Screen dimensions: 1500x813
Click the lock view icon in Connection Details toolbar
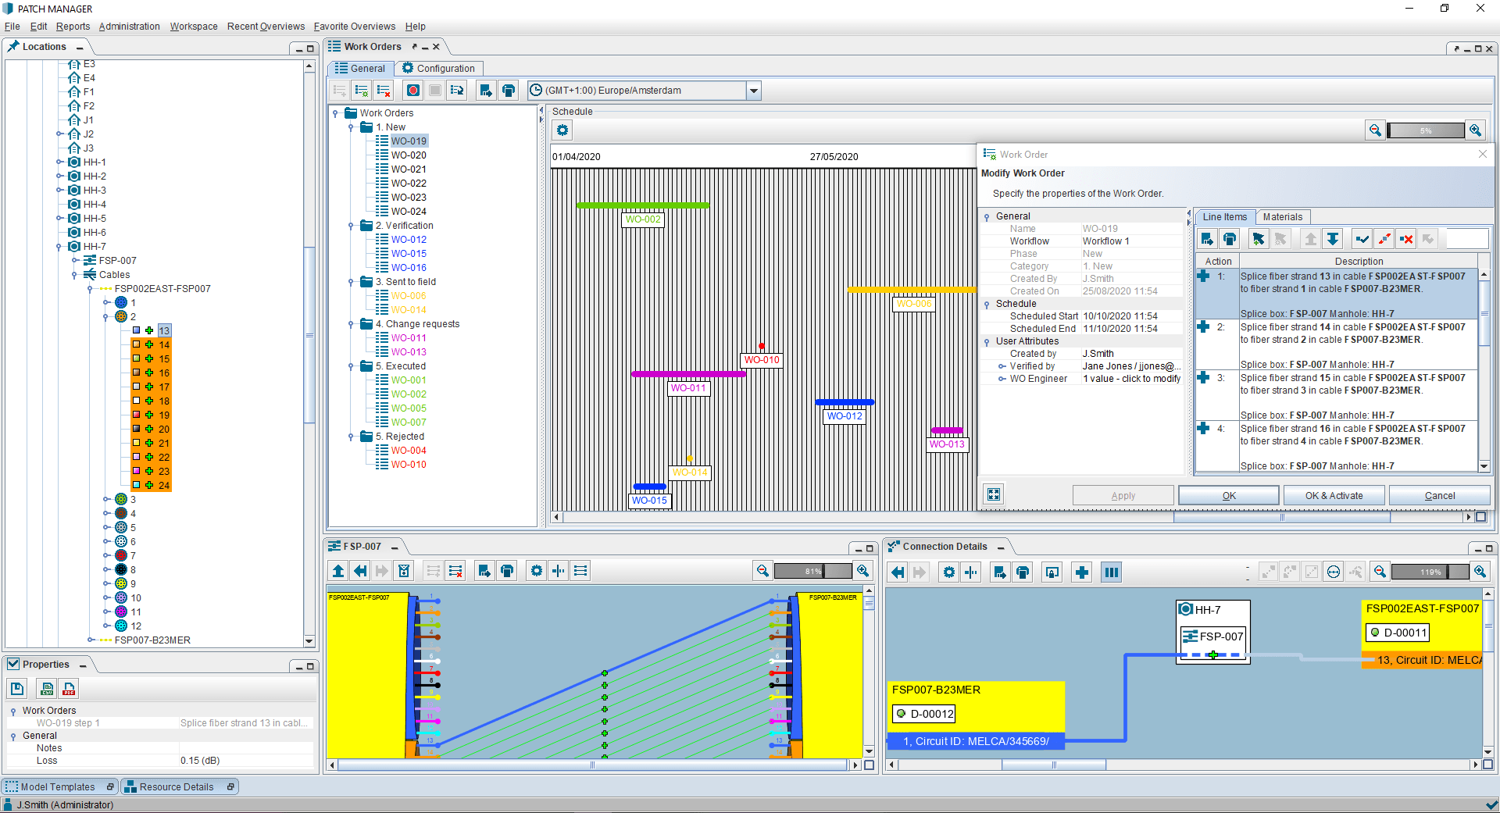coord(1052,572)
